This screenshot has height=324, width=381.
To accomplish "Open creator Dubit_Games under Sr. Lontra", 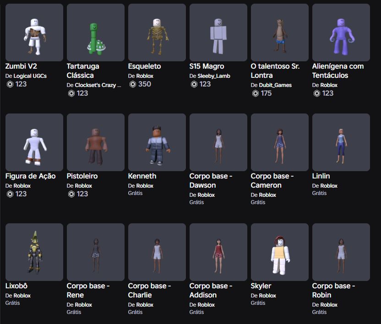I will click(x=275, y=85).
